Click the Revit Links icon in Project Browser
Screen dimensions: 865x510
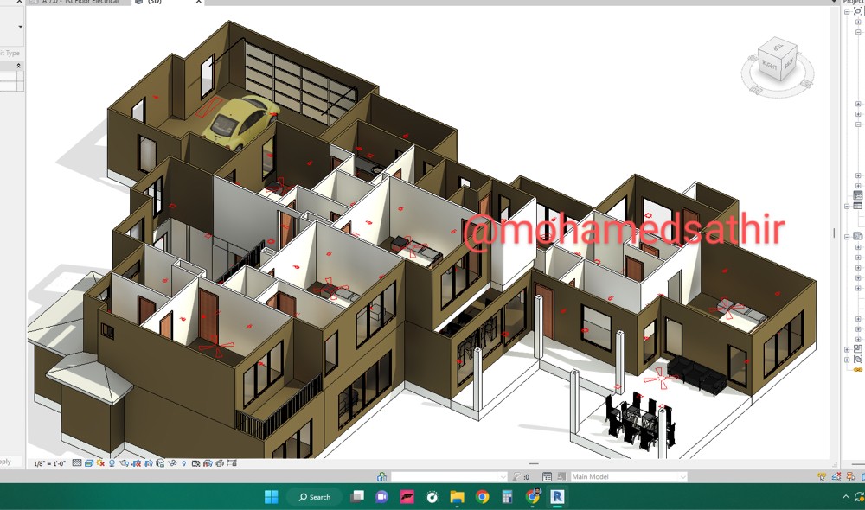(858, 369)
